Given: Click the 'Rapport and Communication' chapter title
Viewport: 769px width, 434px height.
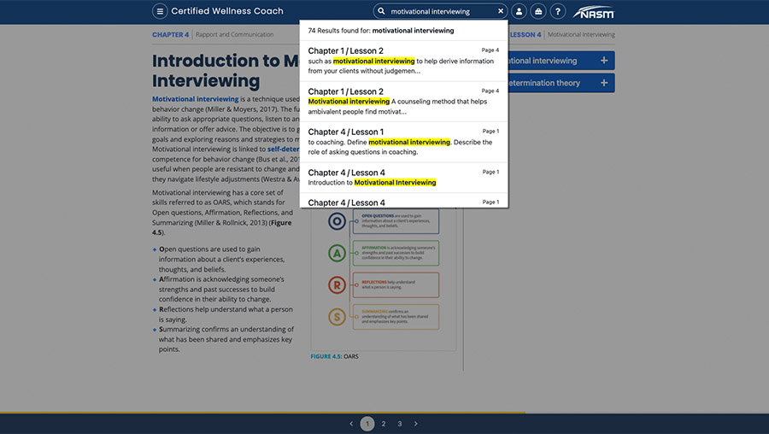Looking at the screenshot, I should click(234, 35).
